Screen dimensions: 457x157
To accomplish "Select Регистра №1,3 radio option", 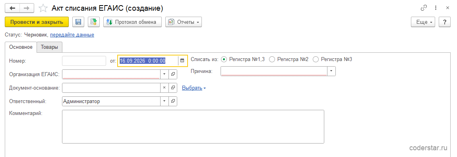I will [224, 59].
